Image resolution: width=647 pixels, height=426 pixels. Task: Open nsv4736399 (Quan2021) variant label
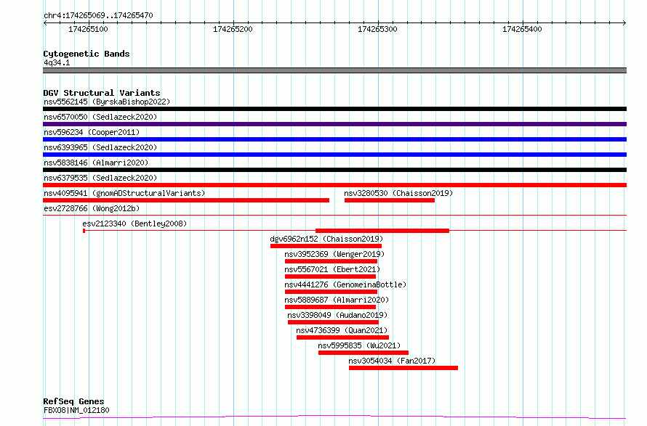coord(342,330)
